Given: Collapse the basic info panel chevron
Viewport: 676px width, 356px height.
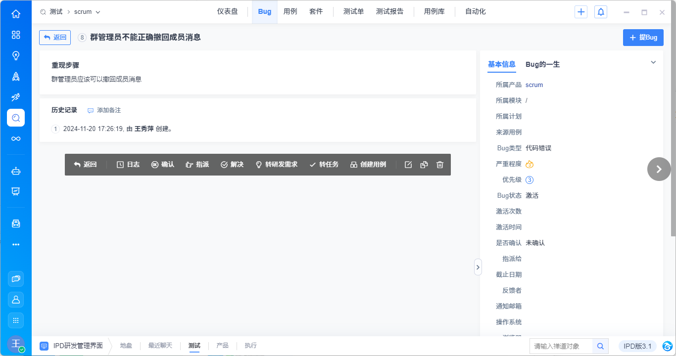Looking at the screenshot, I should pos(653,62).
